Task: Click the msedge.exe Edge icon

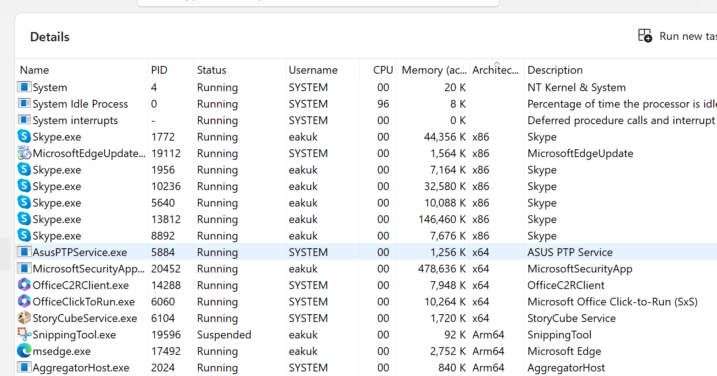Action: pos(24,350)
